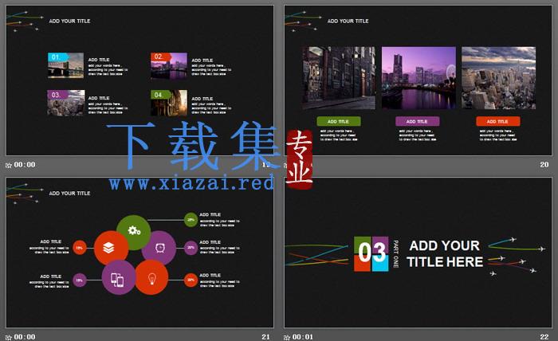Image resolution: width=558 pixels, height=341 pixels.
Task: Click the ADD YOUR TITLE HERE text on slide 22
Action: click(445, 254)
